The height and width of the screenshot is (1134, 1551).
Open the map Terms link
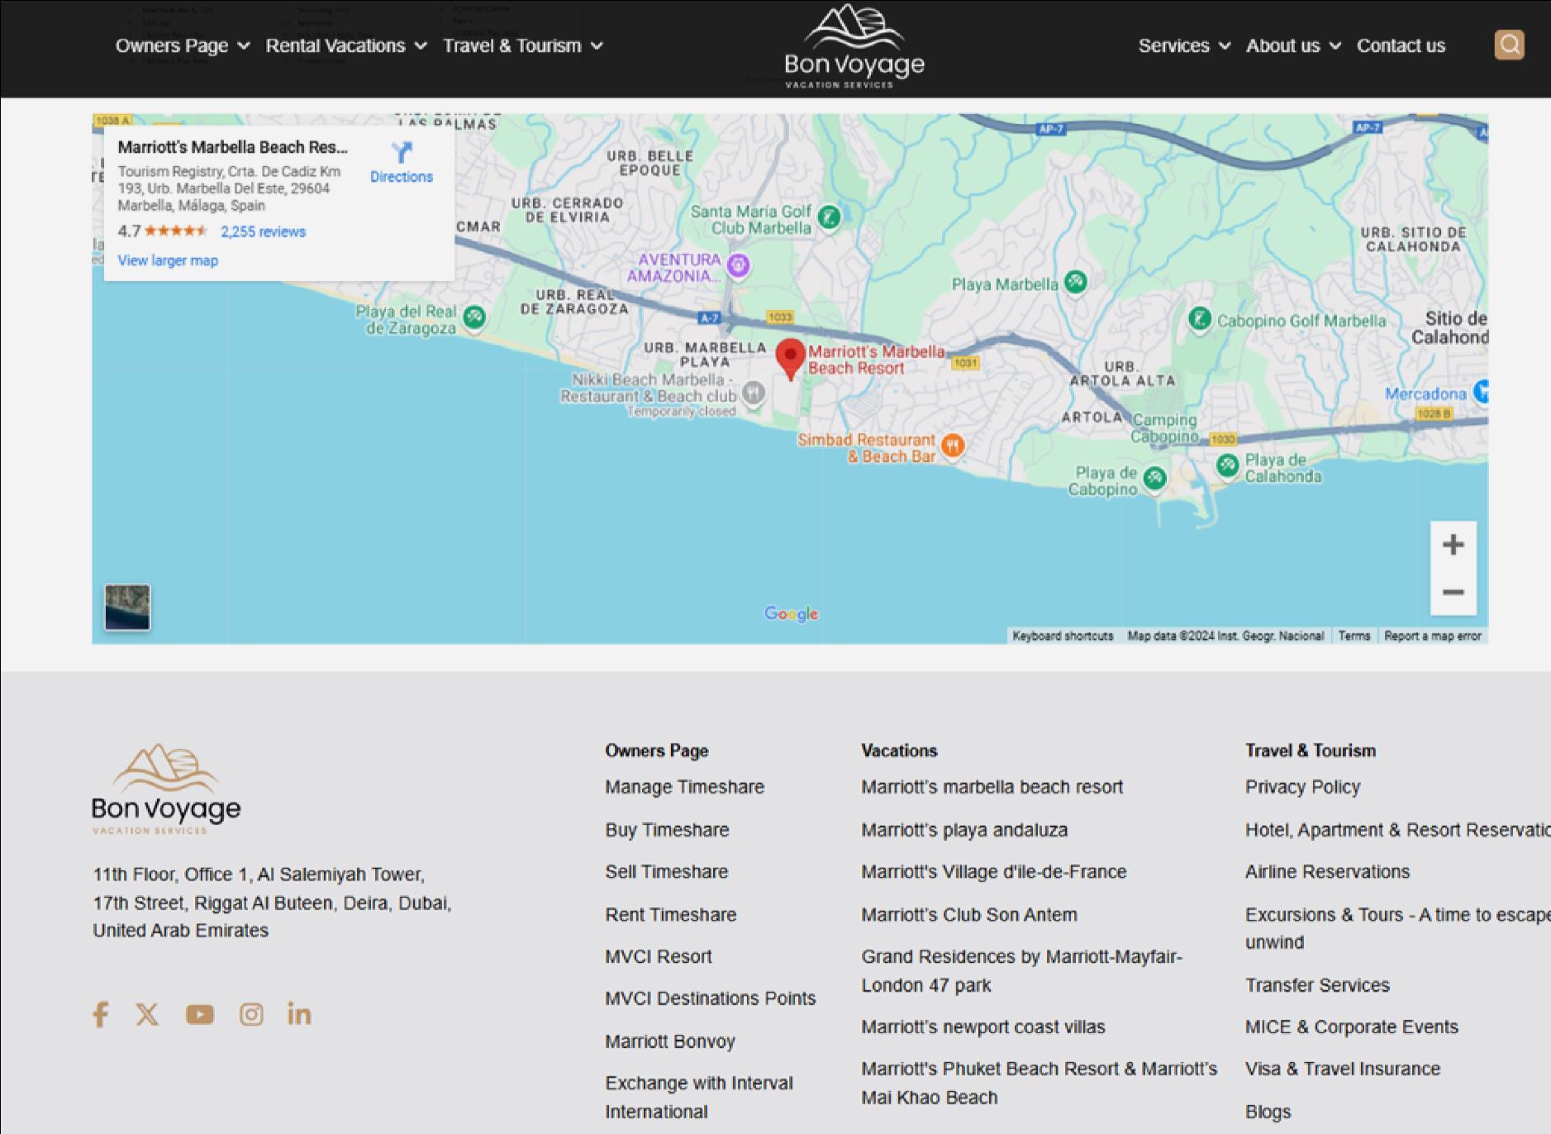pyautogui.click(x=1354, y=636)
